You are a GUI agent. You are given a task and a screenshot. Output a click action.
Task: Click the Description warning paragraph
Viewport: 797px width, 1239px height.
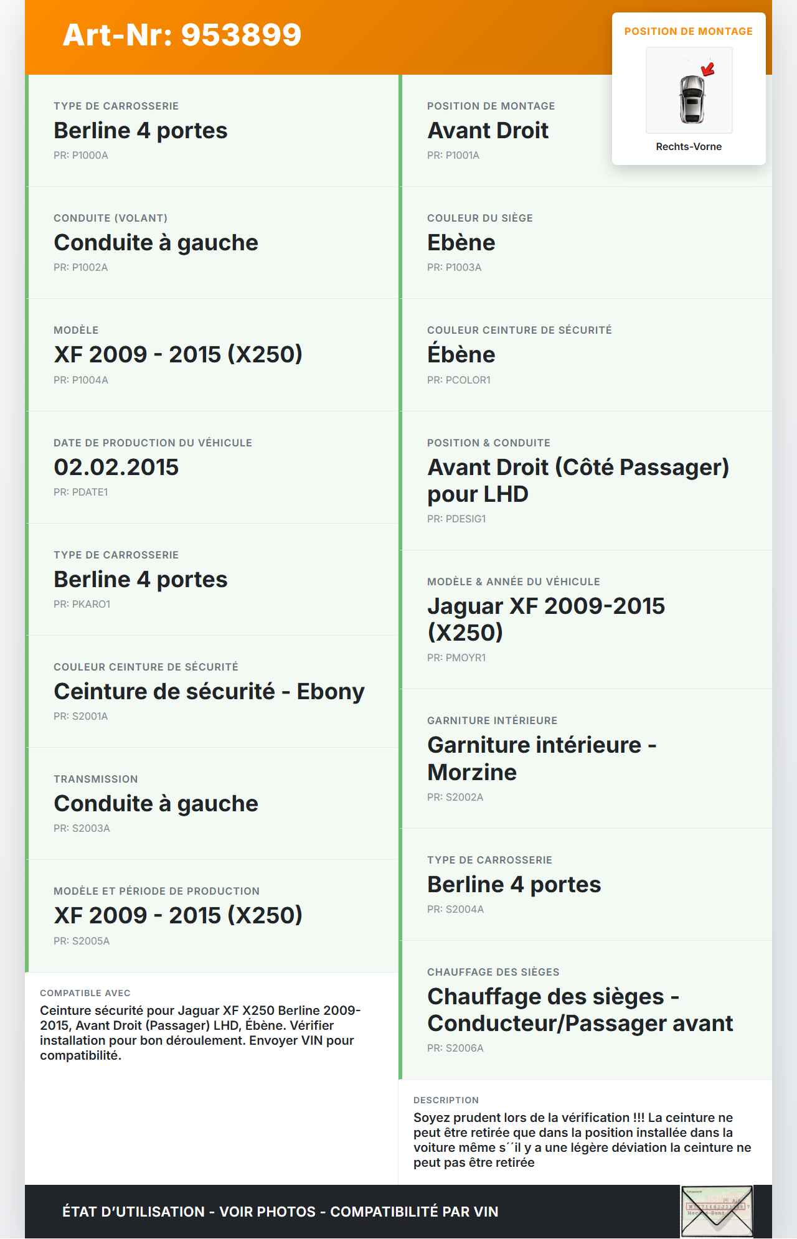582,1139
